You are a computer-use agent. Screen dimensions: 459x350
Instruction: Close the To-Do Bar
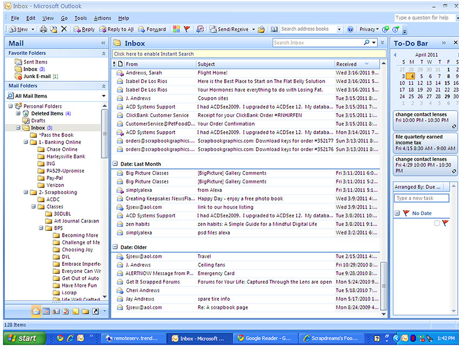point(455,43)
